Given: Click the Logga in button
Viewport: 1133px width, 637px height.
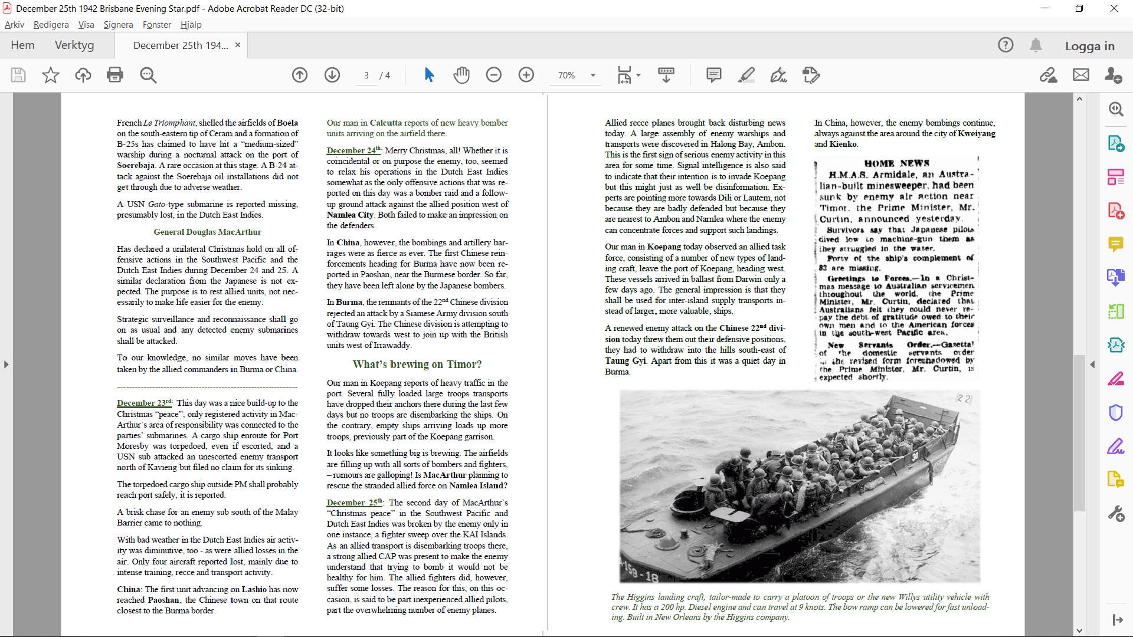Looking at the screenshot, I should pyautogui.click(x=1090, y=46).
